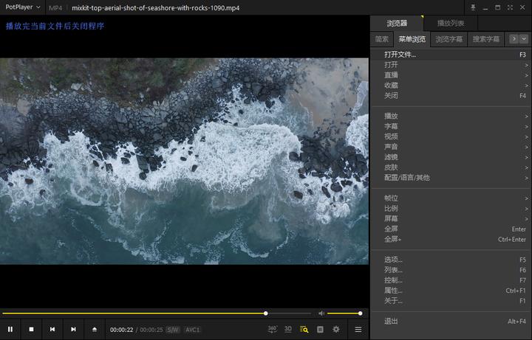532x340 pixels.
Task: Pause the video with the pause button
Action: pyautogui.click(x=10, y=329)
